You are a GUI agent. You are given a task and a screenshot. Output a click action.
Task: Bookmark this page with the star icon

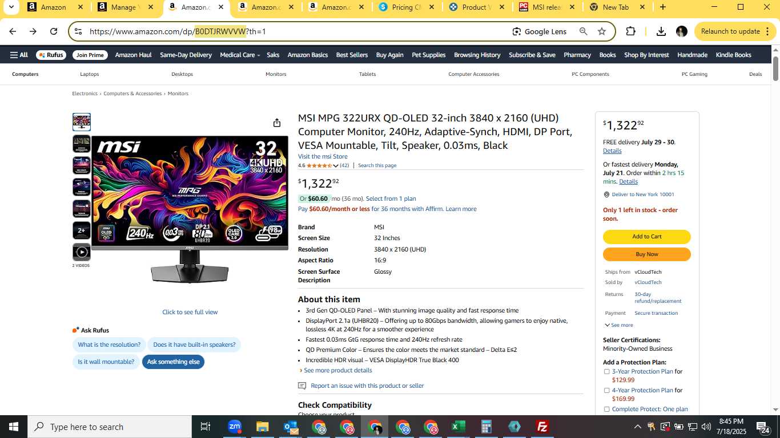pos(602,31)
